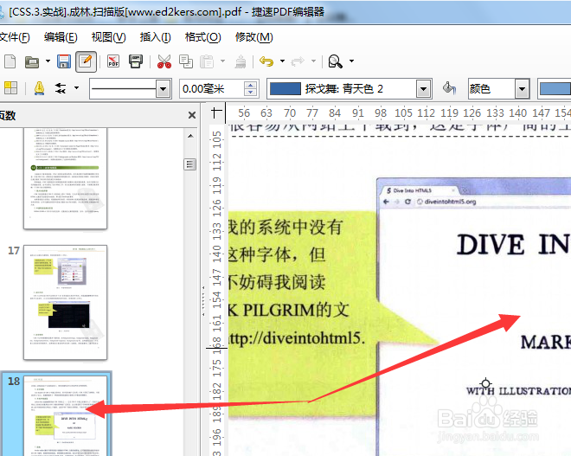Click the 'K PILGRIM的文' callout text
The image size is (571, 456).
tap(288, 311)
